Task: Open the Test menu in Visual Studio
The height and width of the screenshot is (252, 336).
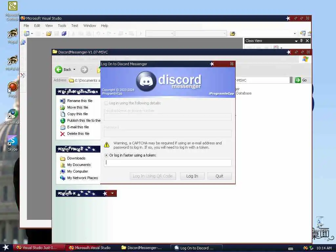Action: coord(74,26)
